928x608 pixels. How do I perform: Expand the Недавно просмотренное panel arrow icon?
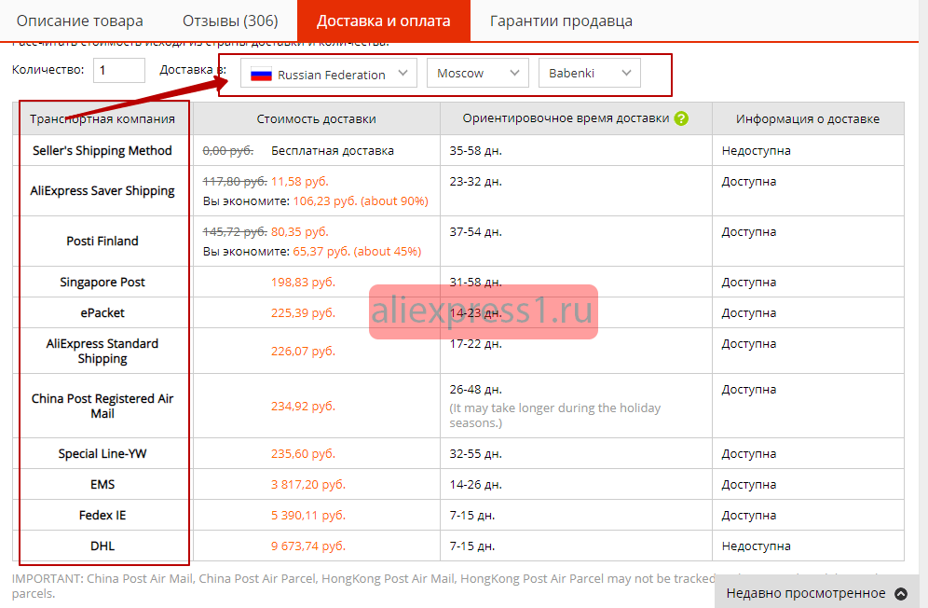pos(901,594)
